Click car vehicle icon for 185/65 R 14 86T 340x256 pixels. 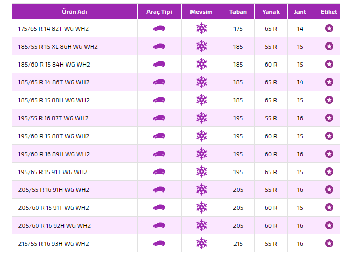pos(159,82)
